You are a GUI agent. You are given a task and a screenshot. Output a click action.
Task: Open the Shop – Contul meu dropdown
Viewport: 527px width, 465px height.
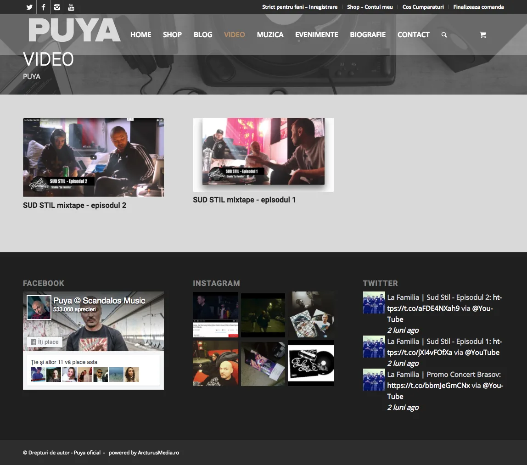pos(370,7)
